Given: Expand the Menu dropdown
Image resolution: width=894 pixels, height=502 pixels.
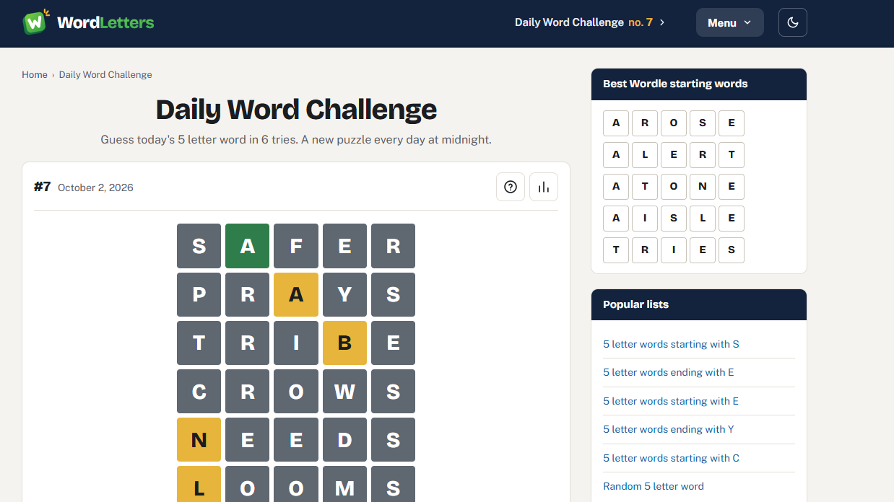Looking at the screenshot, I should tap(729, 22).
